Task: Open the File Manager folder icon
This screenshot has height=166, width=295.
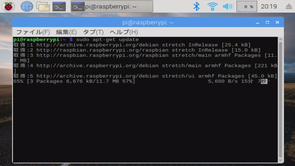Action: 43,6
